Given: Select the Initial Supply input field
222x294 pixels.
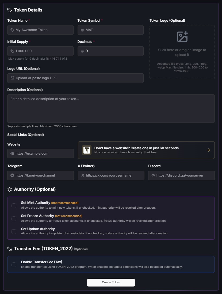Looking at the screenshot, I should pos(43,51).
